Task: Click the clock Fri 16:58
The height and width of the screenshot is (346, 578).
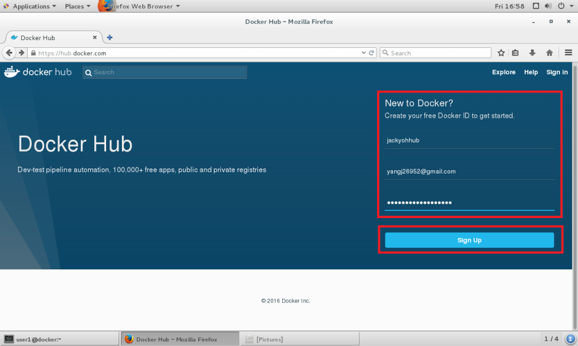Action: coord(510,6)
